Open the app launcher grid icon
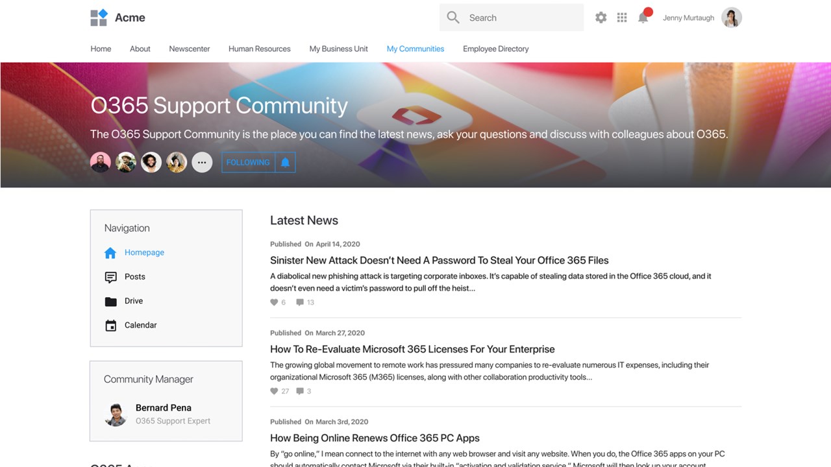This screenshot has width=831, height=467. [622, 18]
